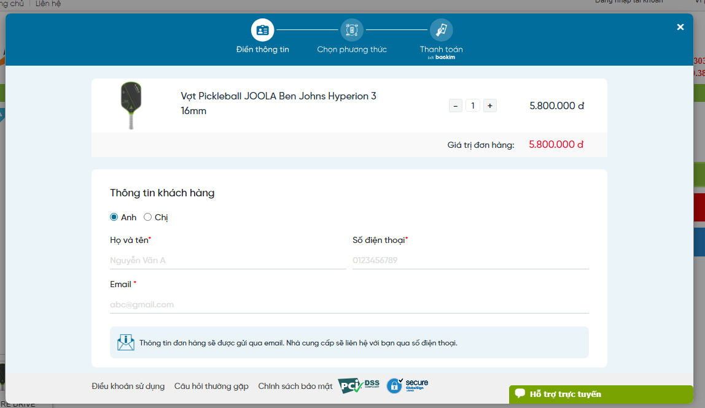This screenshot has width=705, height=408.
Task: Click the quantity number field
Action: pos(472,106)
